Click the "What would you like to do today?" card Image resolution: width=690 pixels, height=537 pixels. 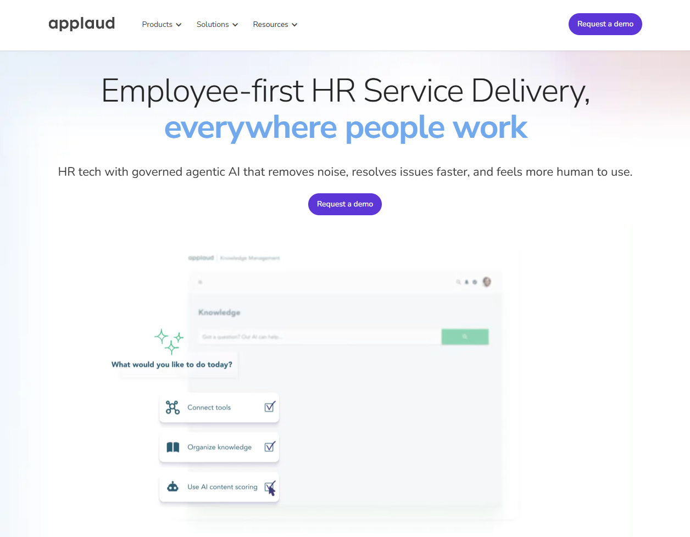(172, 365)
